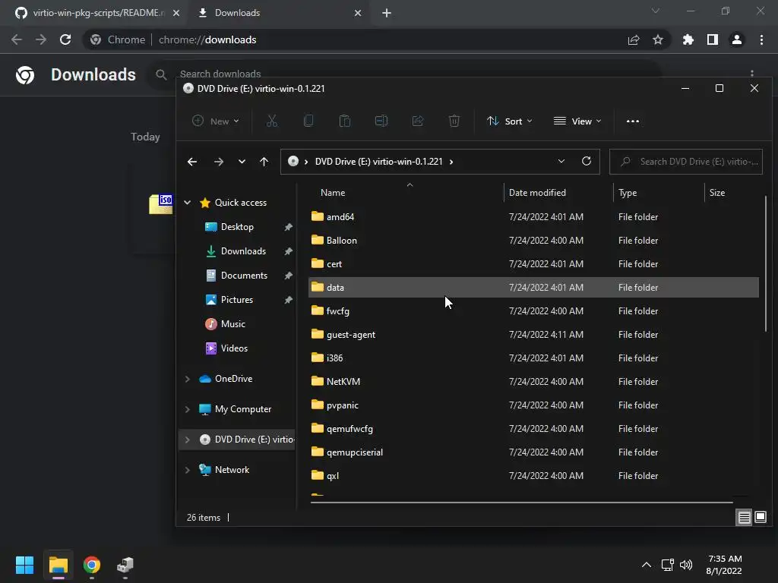Viewport: 778px width, 583px height.
Task: Share this page icon in Chrome address bar
Action: pos(634,39)
